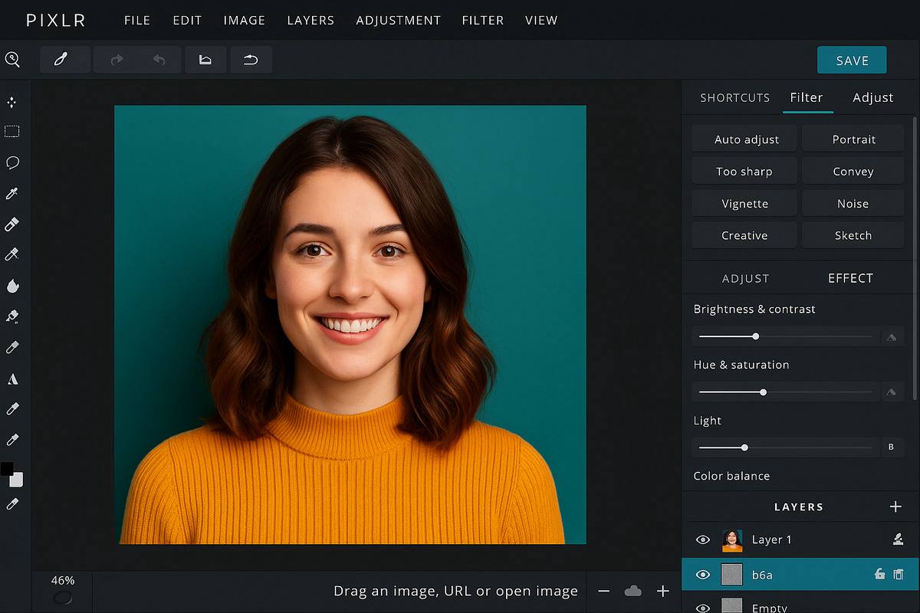The image size is (920, 613).
Task: Select the Text tool in the left toolbar
Action: 12,378
